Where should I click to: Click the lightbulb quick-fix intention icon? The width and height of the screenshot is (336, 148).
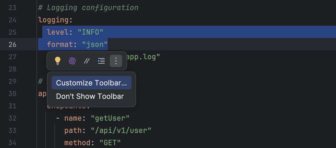pyautogui.click(x=58, y=61)
